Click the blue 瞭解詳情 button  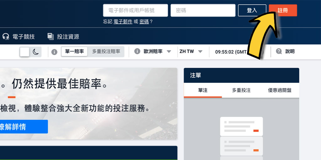[x=24, y=127]
